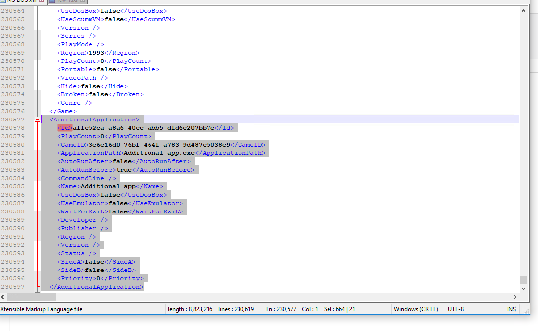The height and width of the screenshot is (331, 538).
Task: Click the Region 1993 line
Action: [x=98, y=53]
